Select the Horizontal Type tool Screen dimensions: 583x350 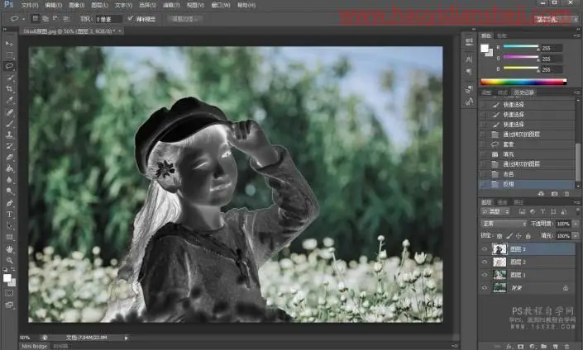(x=9, y=214)
